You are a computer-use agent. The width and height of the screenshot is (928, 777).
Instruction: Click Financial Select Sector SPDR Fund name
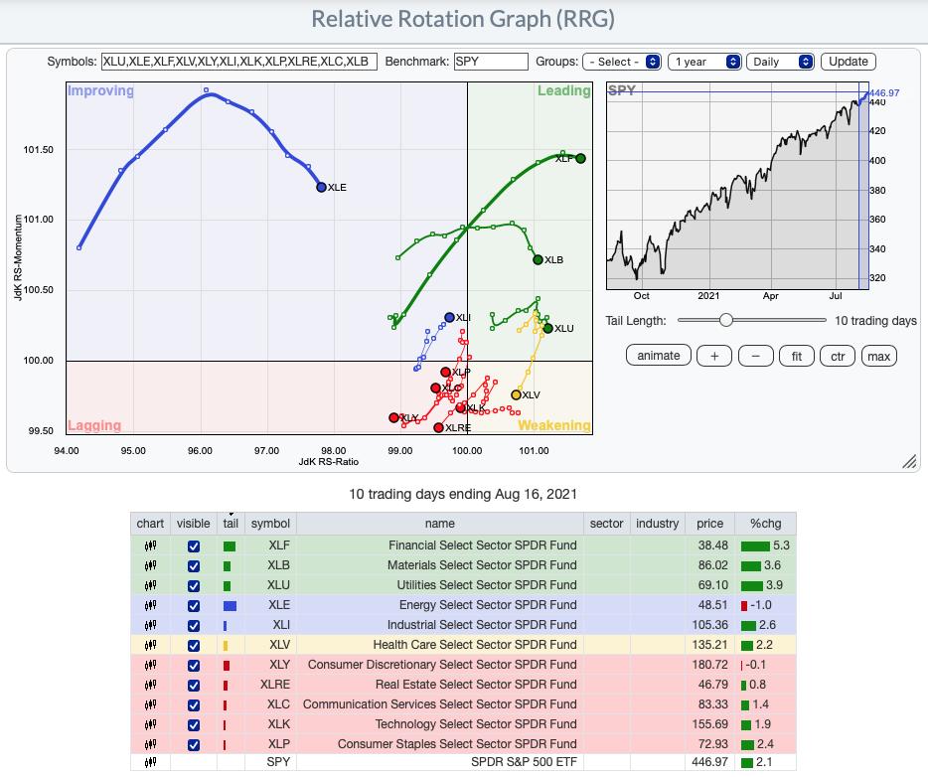coord(482,545)
